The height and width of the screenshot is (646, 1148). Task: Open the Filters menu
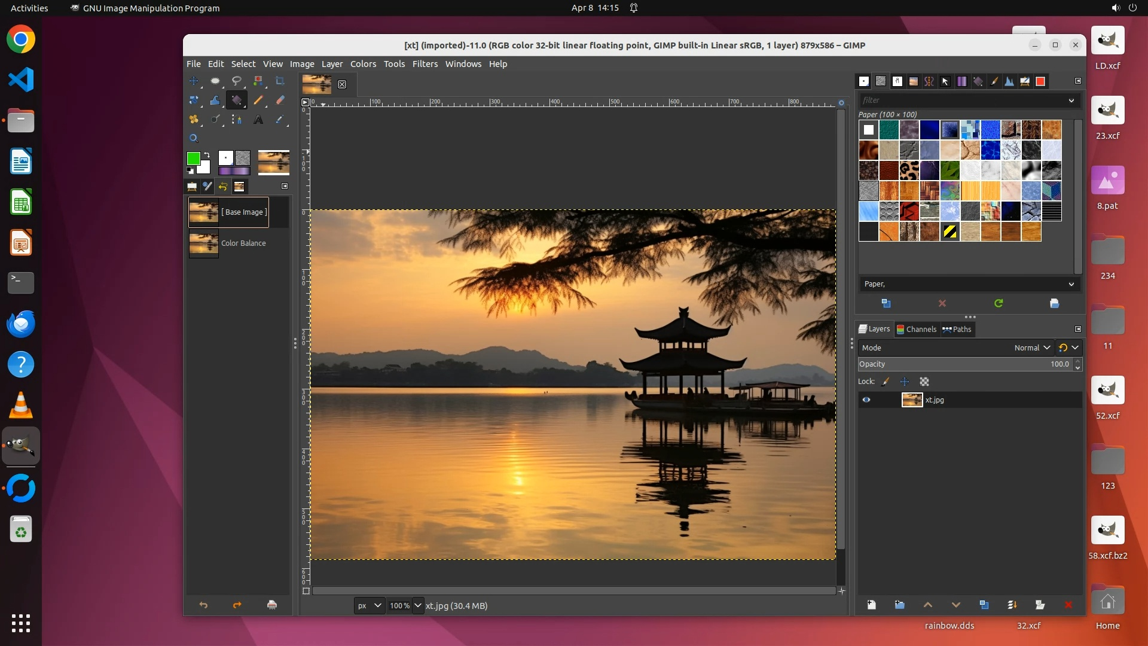click(425, 64)
